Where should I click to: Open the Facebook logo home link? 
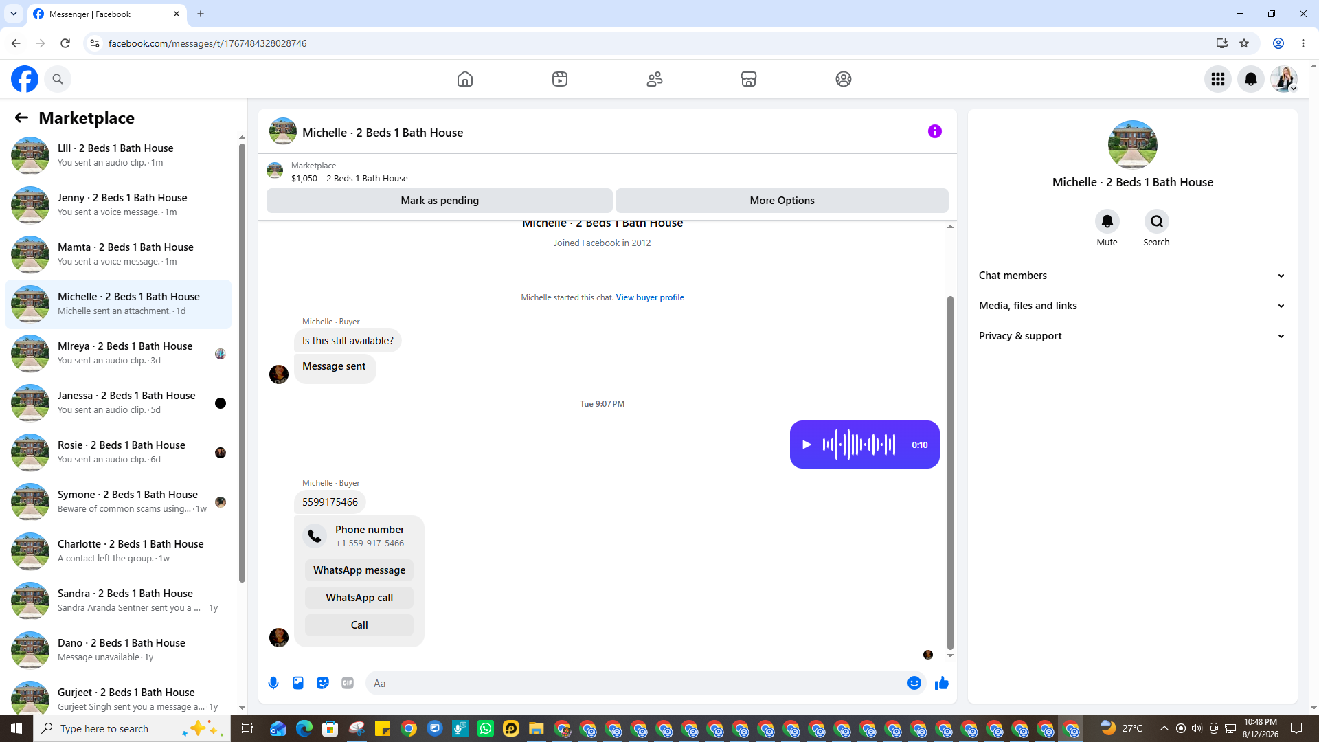25,79
